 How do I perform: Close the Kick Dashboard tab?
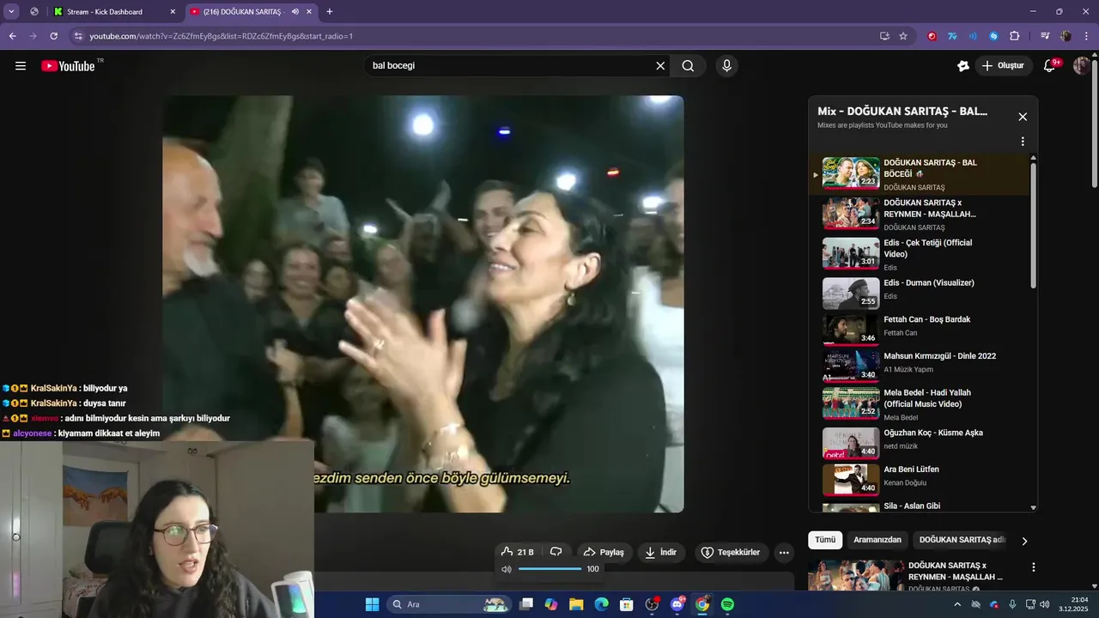(173, 11)
